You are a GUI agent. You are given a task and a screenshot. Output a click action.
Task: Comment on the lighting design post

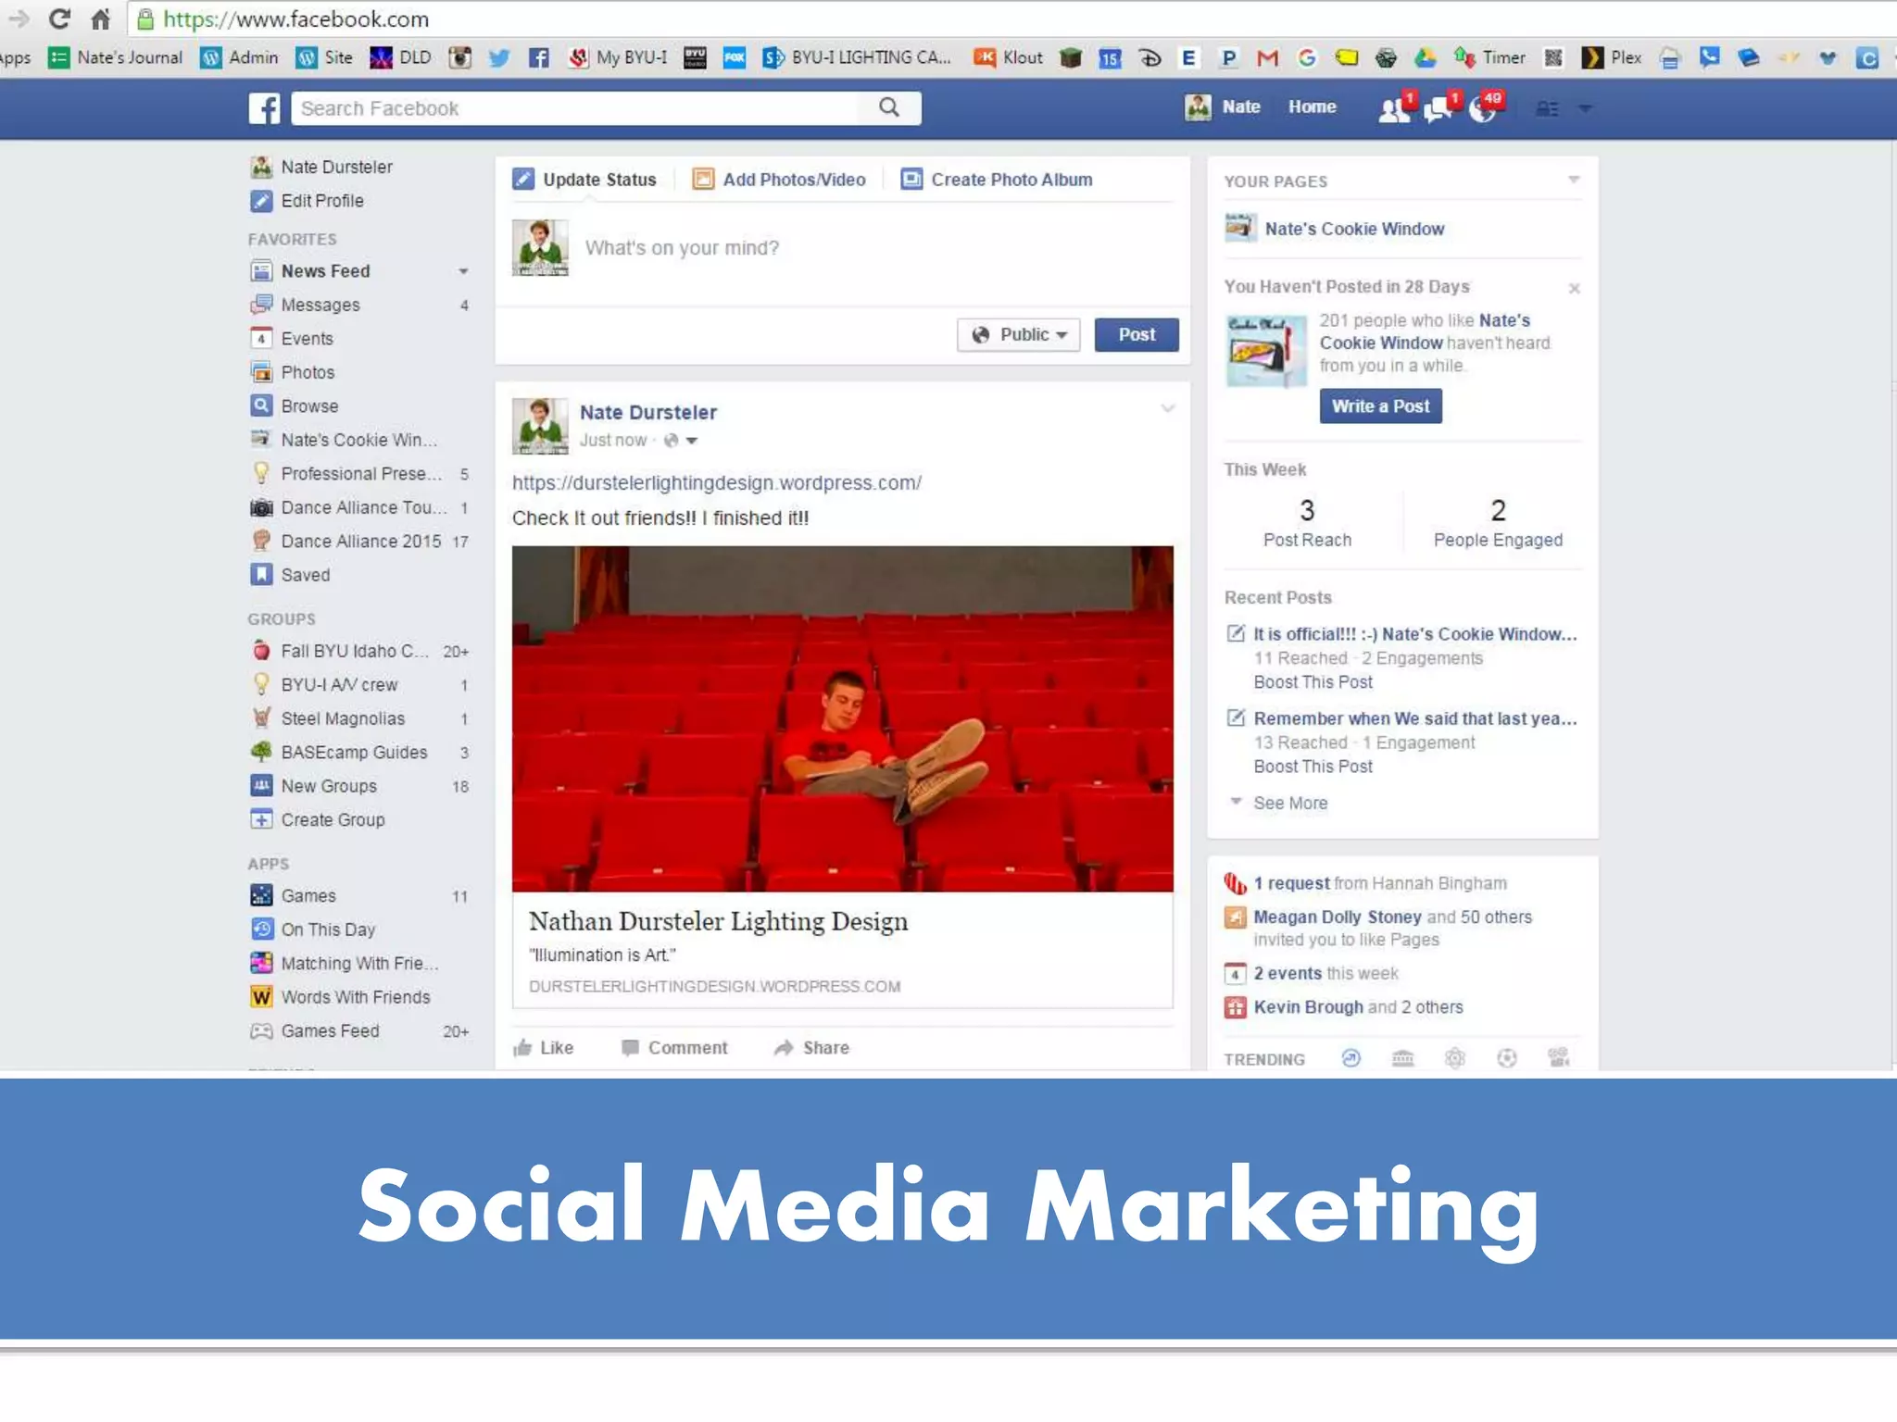pos(674,1048)
